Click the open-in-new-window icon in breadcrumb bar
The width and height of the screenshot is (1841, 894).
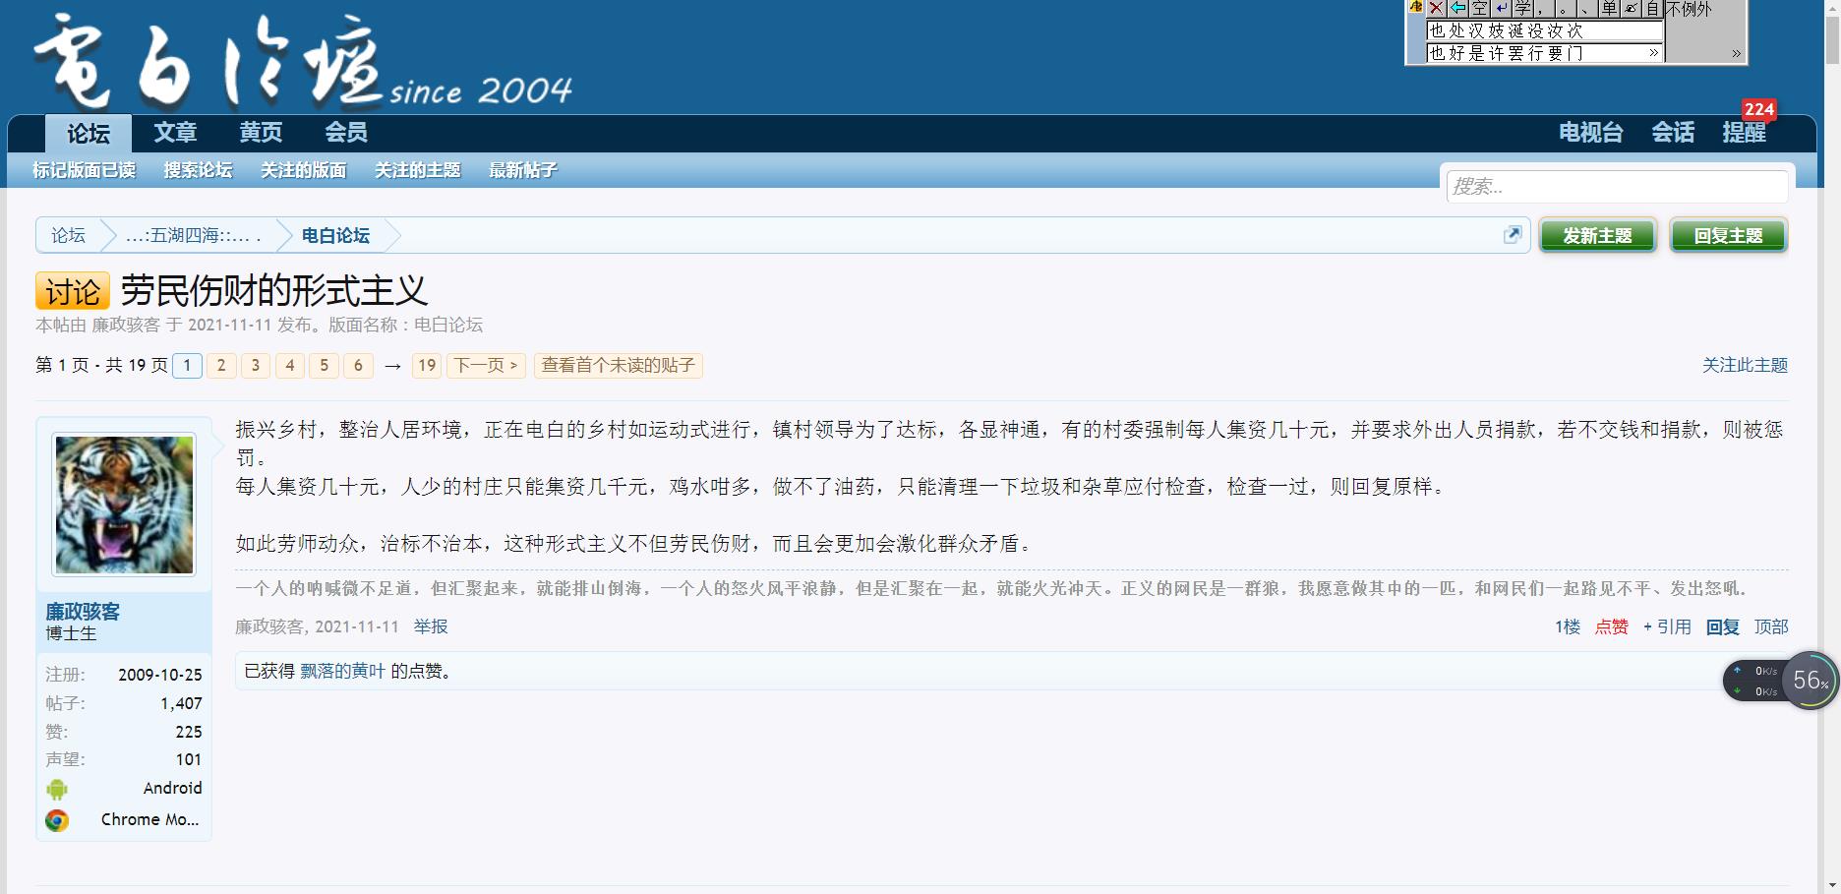click(1513, 235)
